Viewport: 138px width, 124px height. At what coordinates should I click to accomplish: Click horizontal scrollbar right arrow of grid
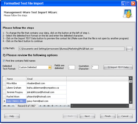(127, 106)
